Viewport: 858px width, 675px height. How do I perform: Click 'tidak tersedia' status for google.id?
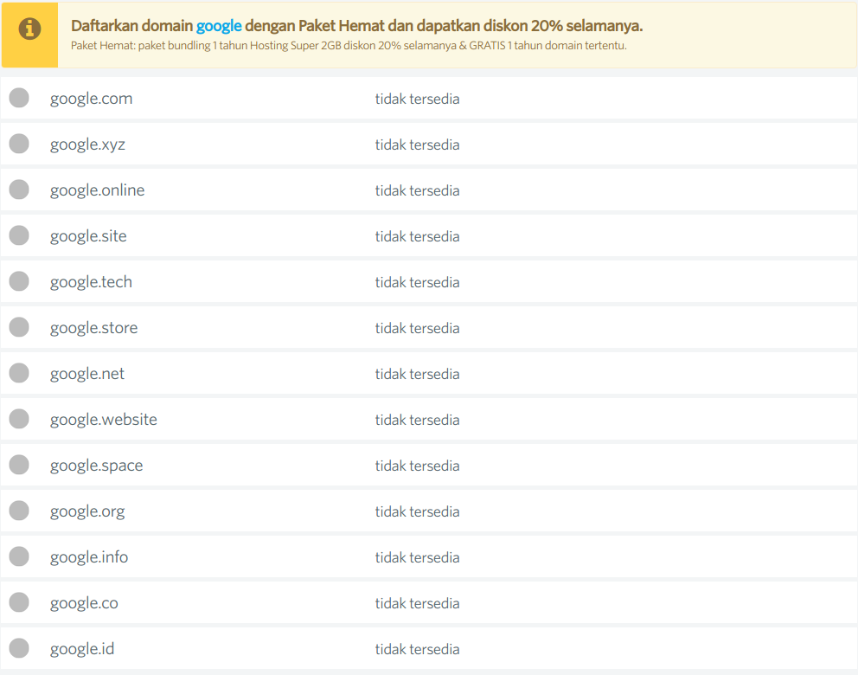[417, 649]
